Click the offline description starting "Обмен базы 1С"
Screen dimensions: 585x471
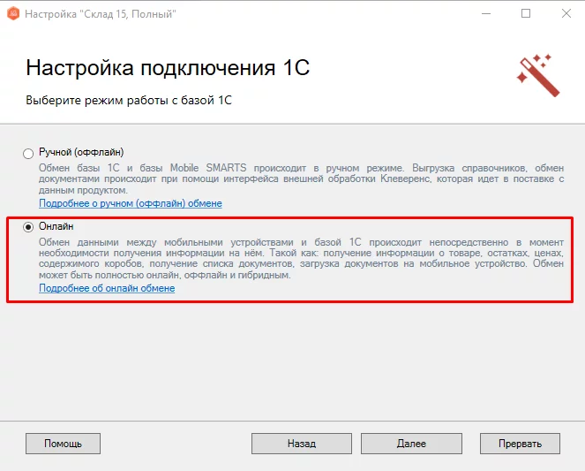[302, 179]
